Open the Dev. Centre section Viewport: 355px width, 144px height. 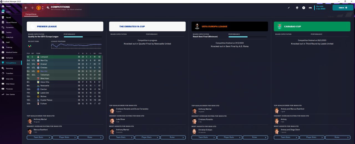click(x=11, y=94)
